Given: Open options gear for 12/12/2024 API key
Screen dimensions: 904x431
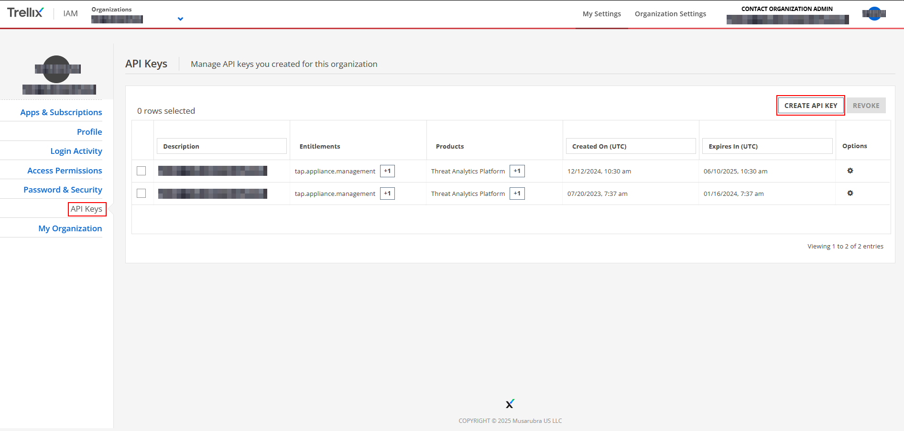Looking at the screenshot, I should pyautogui.click(x=850, y=171).
